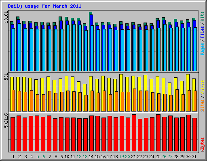Click day label 28 on the x-axis
207x161 pixels.
point(176,157)
